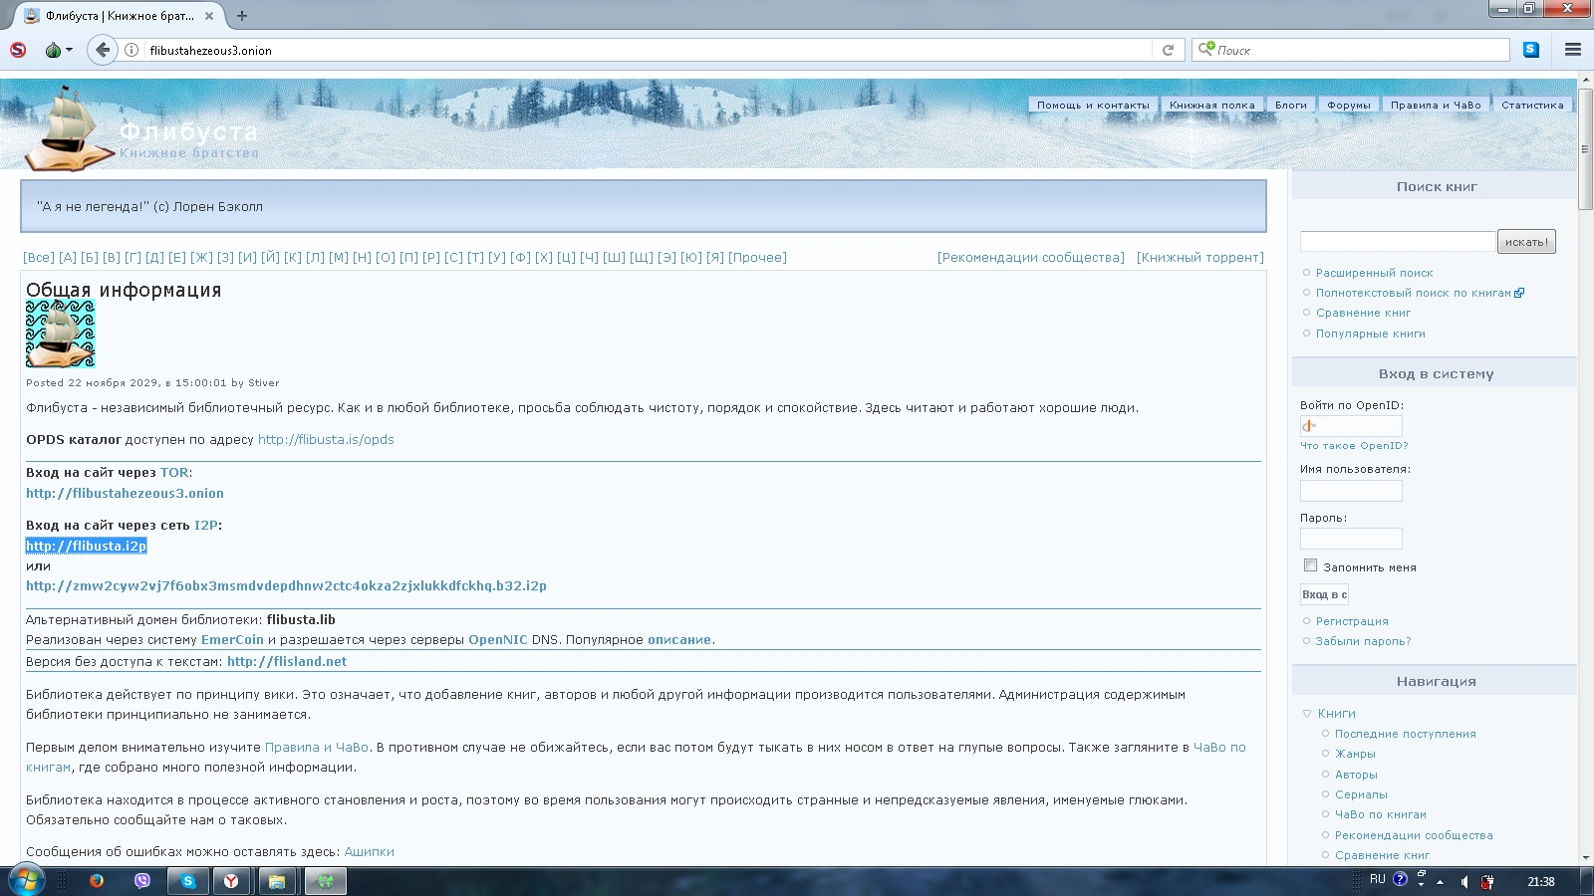Open Viber from the taskbar
This screenshot has height=896, width=1594.
click(142, 881)
